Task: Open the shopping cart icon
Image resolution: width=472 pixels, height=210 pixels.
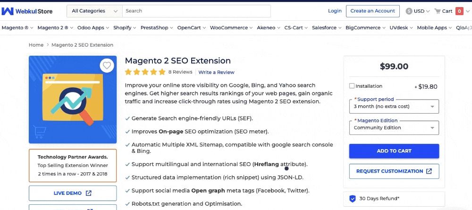Action: (x=438, y=11)
